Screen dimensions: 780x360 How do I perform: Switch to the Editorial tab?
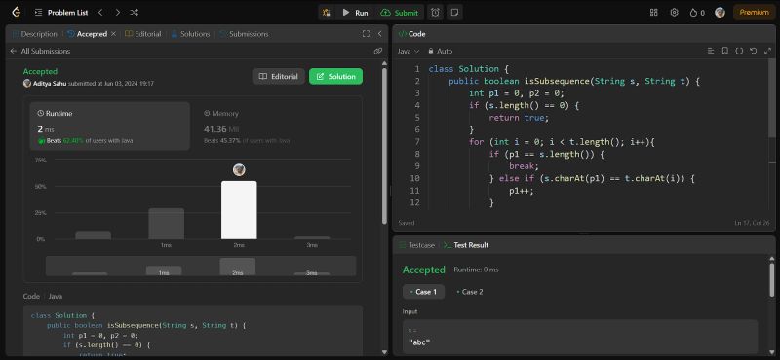coord(143,34)
